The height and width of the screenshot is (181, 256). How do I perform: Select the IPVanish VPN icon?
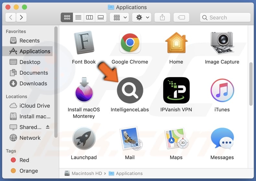click(176, 90)
